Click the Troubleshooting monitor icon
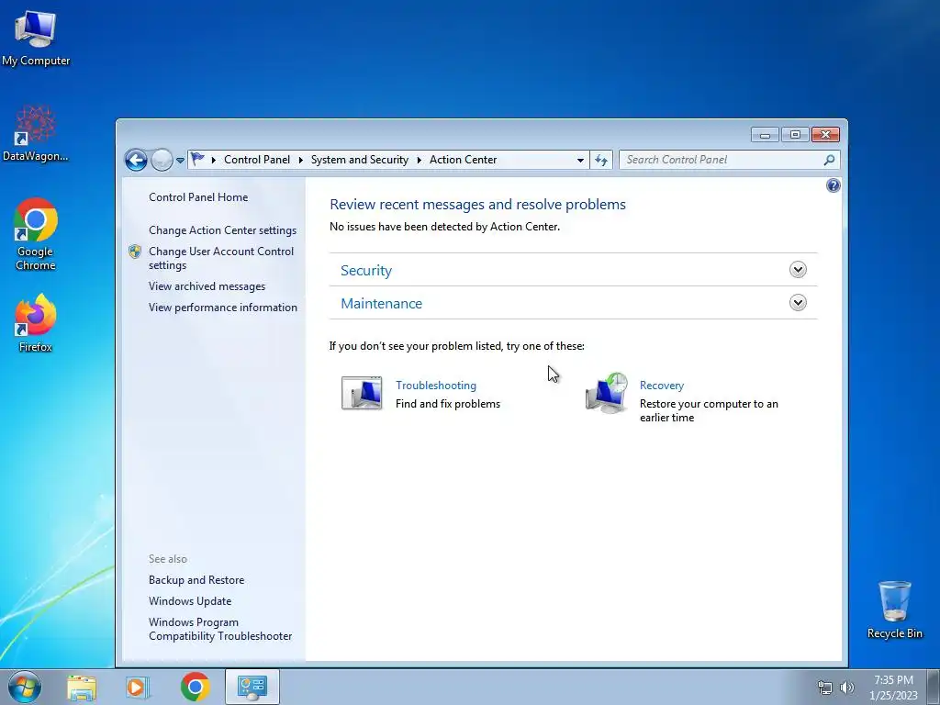 coord(362,393)
